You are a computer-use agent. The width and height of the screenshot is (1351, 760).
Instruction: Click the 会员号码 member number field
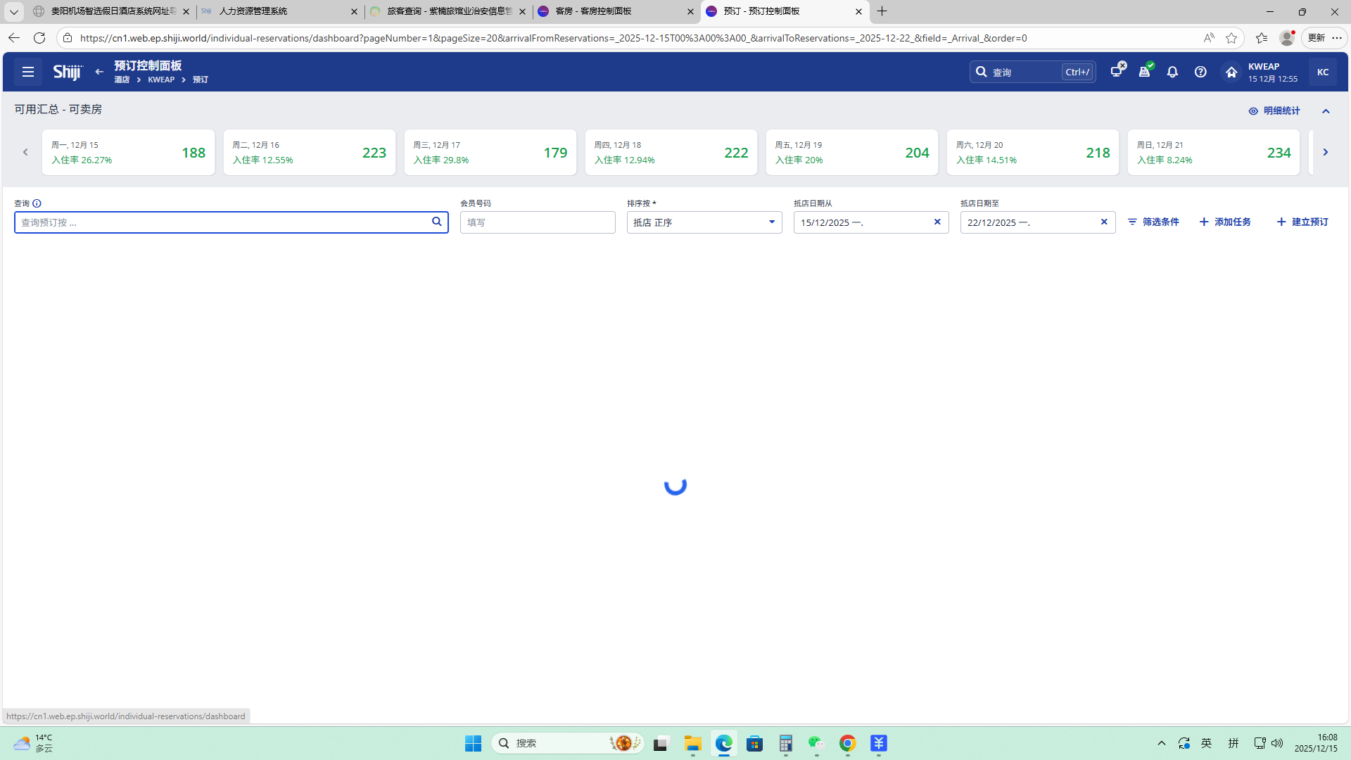point(538,222)
